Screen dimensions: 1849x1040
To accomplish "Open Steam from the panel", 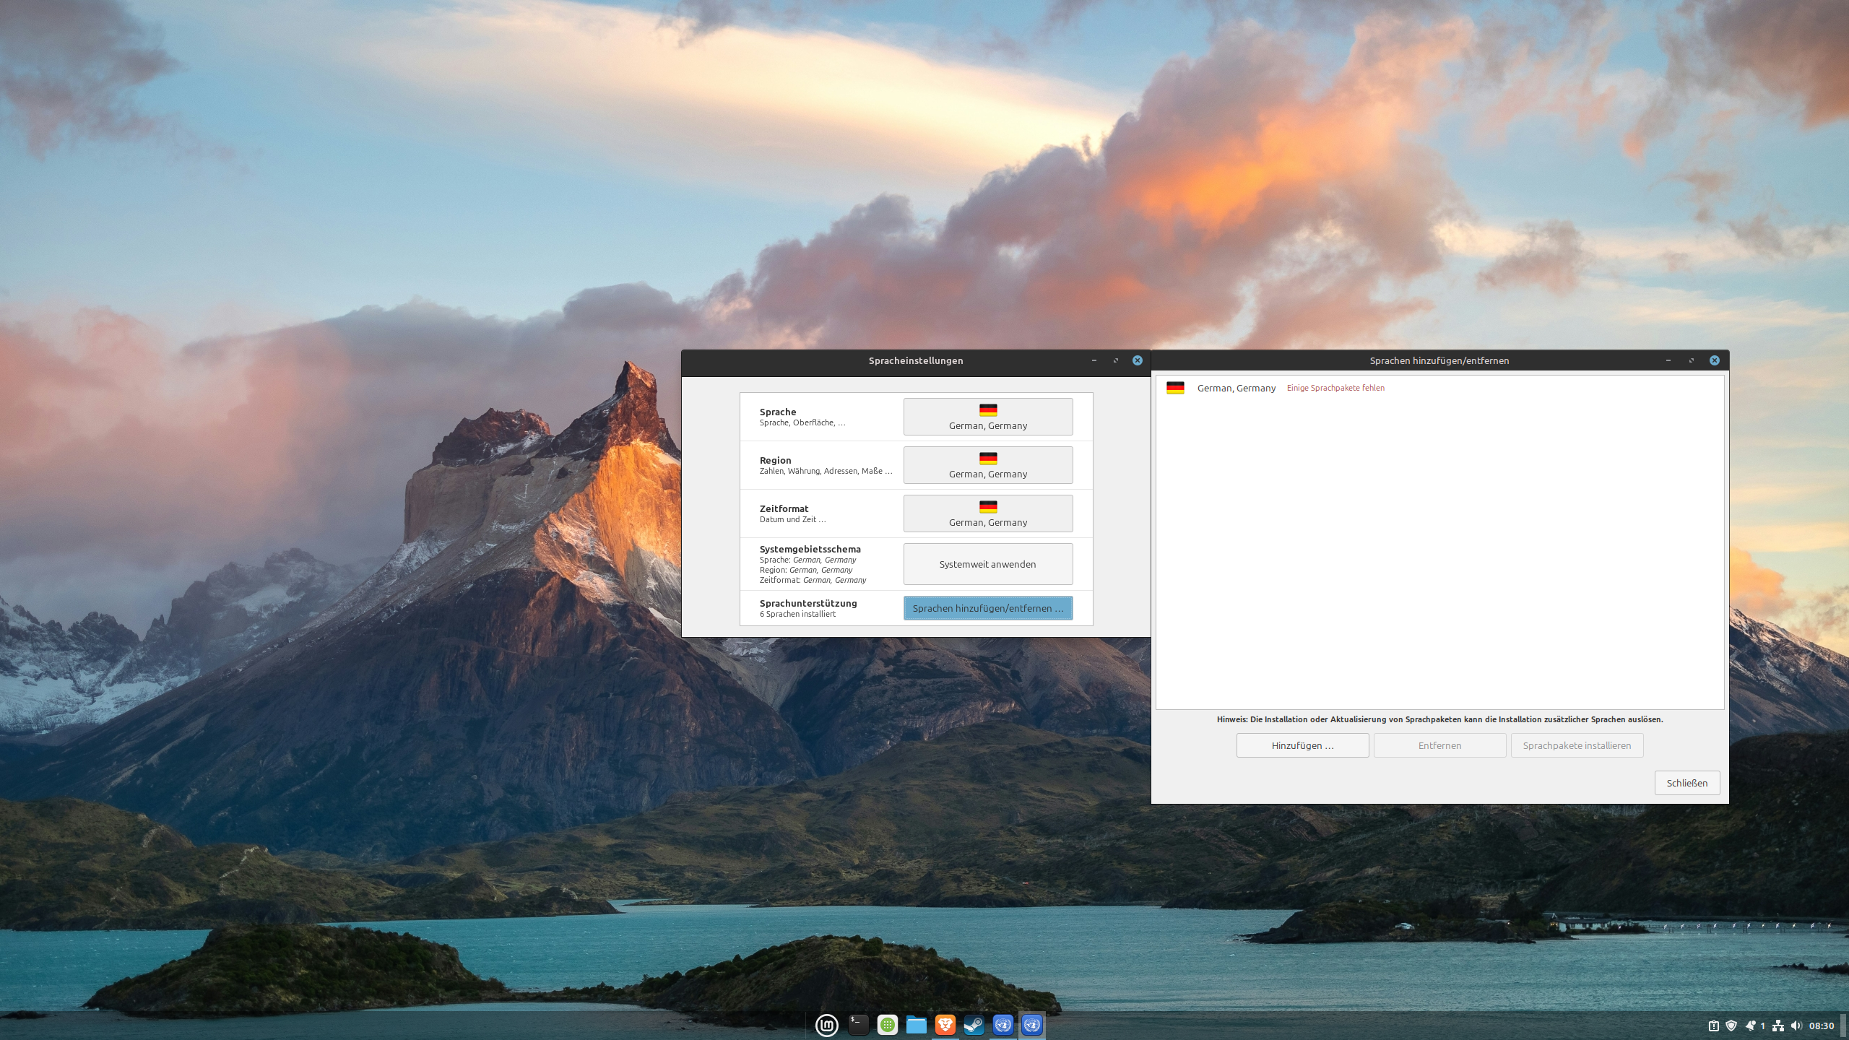I will [974, 1025].
